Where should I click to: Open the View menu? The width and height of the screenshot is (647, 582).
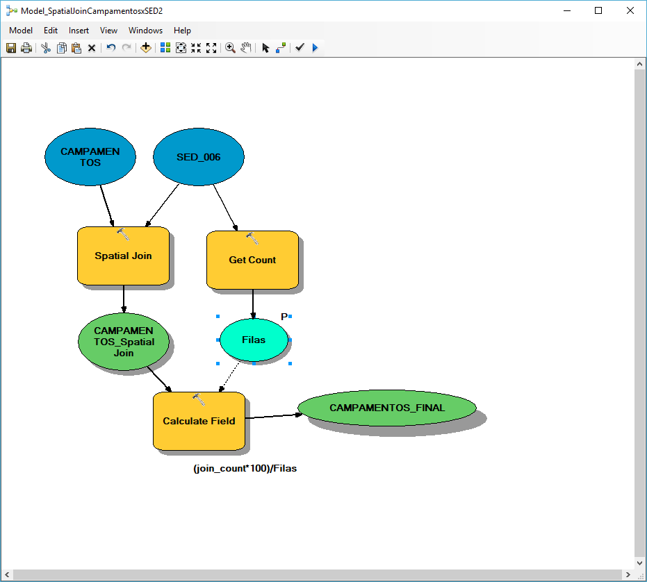click(108, 31)
